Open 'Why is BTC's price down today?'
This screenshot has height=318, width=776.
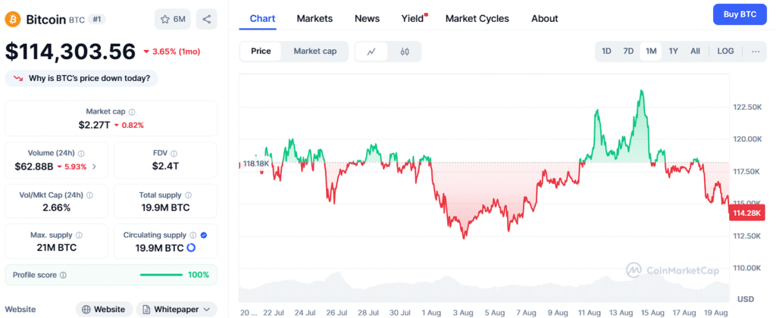coord(81,77)
